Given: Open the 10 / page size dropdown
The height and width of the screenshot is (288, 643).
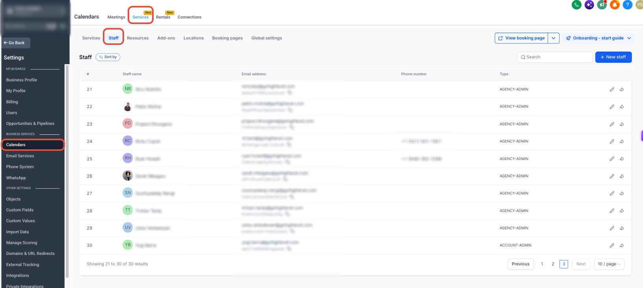Looking at the screenshot, I should 609,264.
